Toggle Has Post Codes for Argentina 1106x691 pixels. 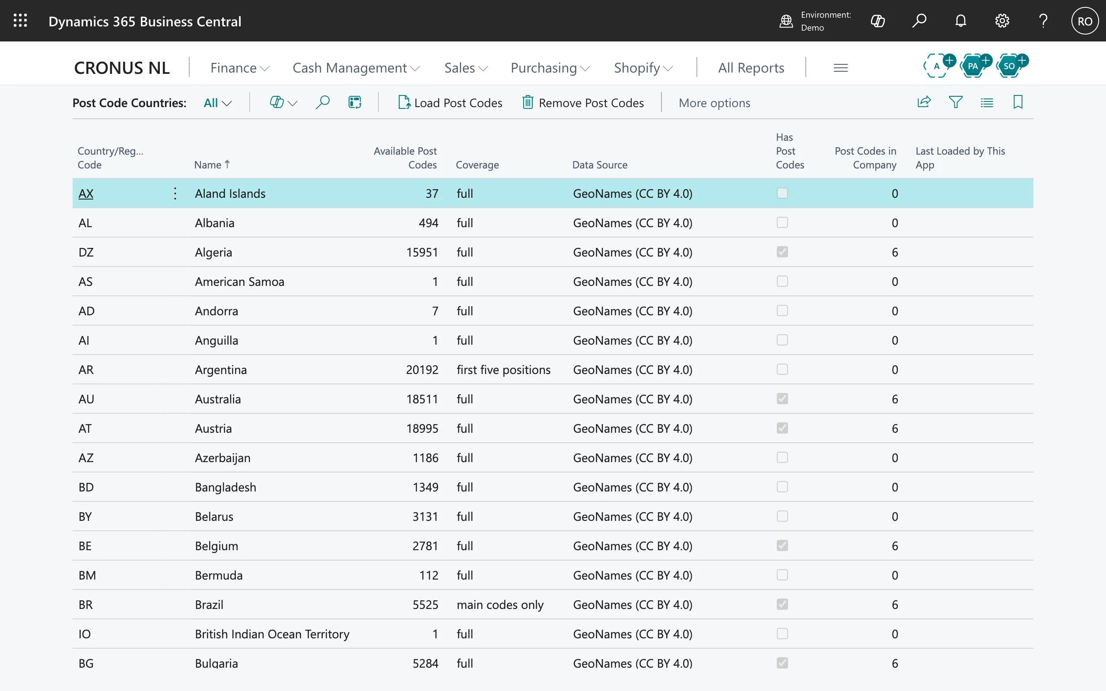(782, 369)
